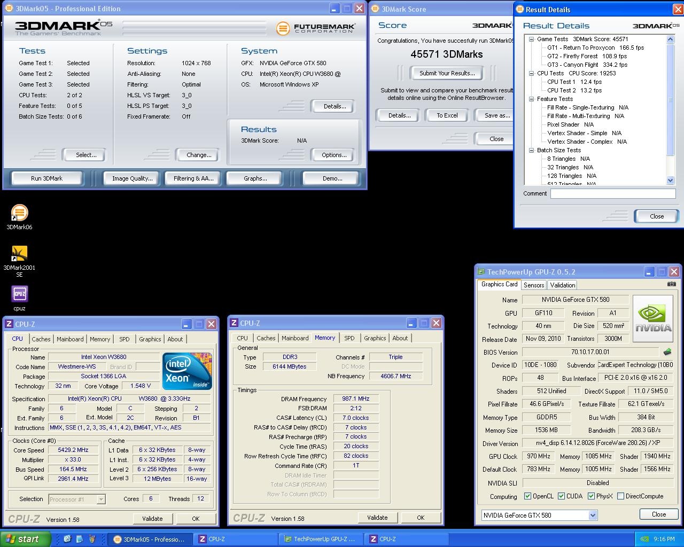Click the Graphs button in 3DMark05
The height and width of the screenshot is (547, 684).
pyautogui.click(x=255, y=178)
